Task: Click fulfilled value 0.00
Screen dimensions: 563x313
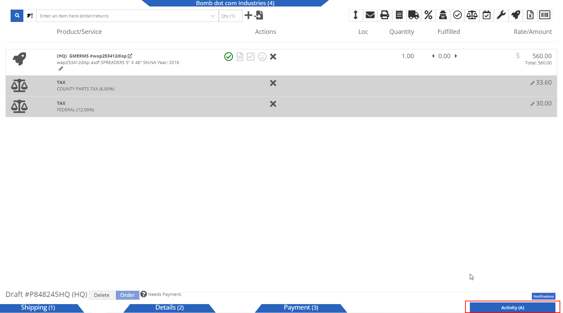Action: click(x=445, y=56)
